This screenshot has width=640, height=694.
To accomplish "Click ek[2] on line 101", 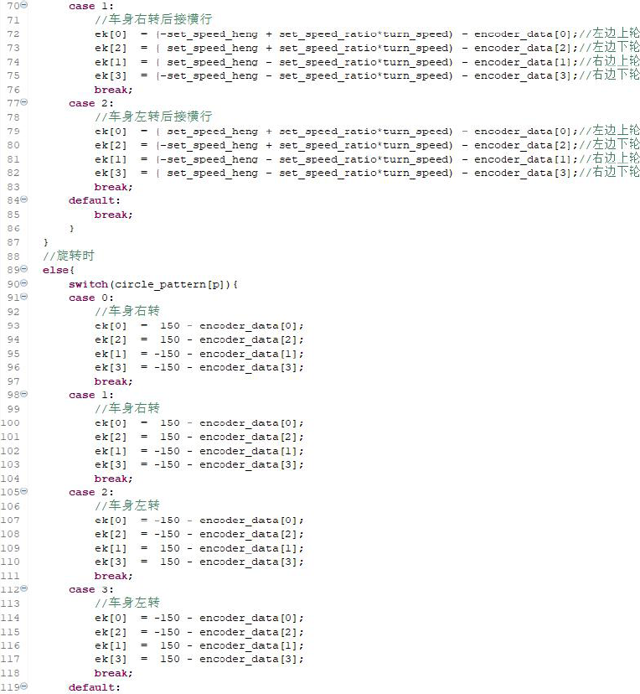I will pos(111,437).
